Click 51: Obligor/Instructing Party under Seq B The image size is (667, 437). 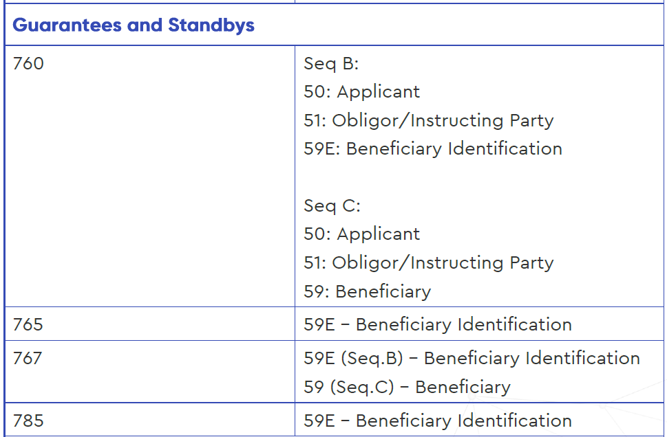tap(429, 121)
